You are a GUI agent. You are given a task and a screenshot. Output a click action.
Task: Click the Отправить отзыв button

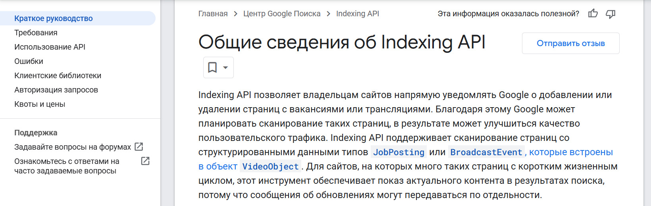click(x=570, y=43)
